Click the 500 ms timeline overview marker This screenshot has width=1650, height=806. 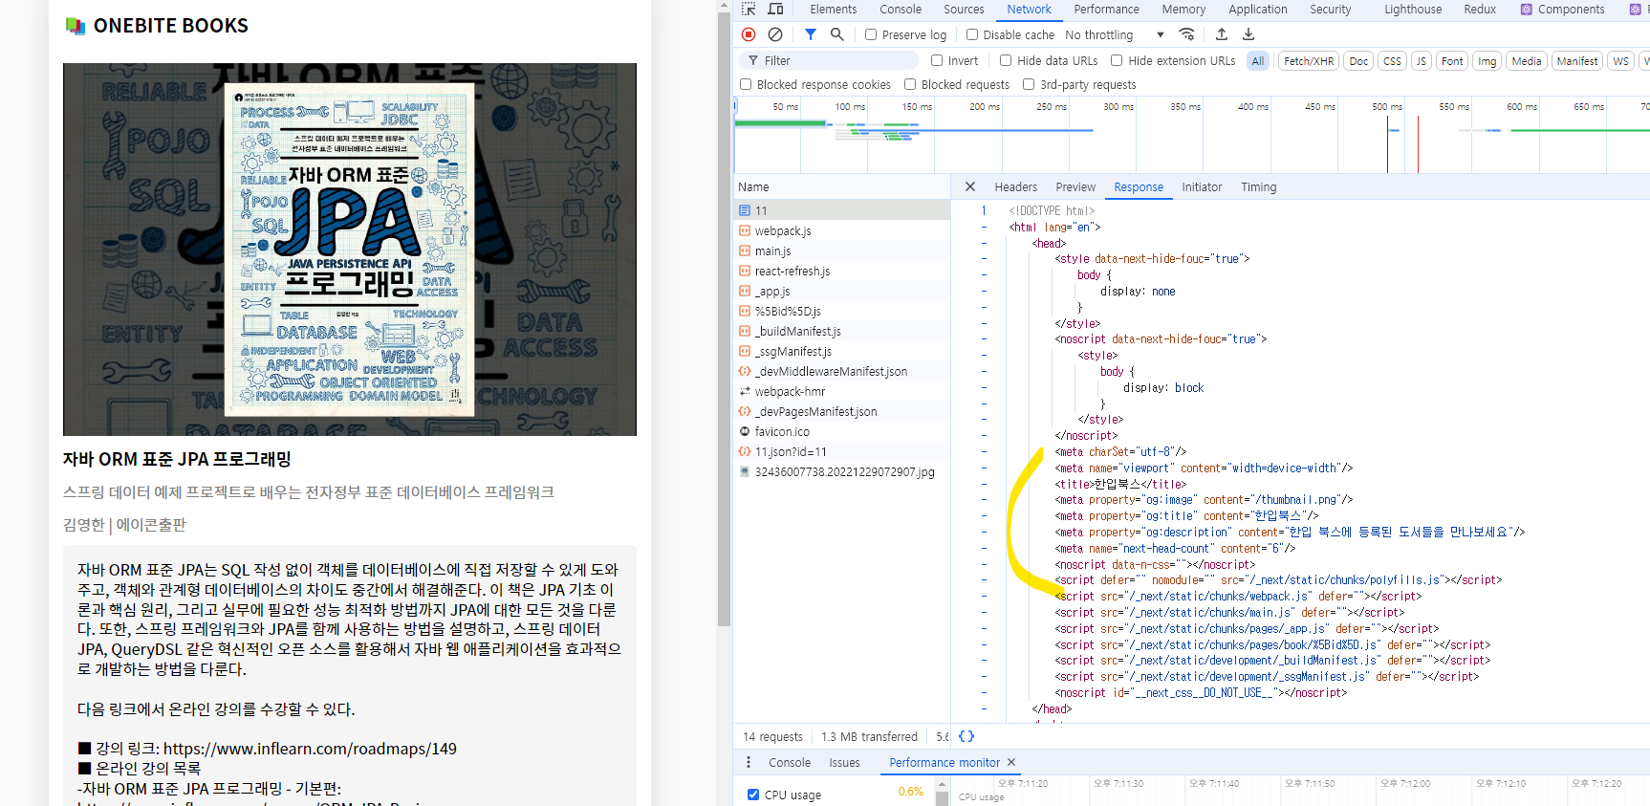[x=1386, y=106]
